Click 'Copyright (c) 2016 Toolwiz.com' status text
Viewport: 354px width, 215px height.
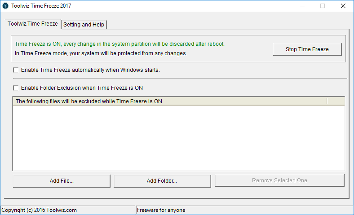tap(39, 210)
